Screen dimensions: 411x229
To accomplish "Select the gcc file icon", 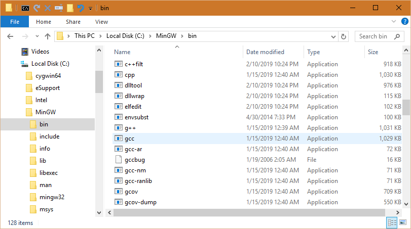I will (x=119, y=139).
